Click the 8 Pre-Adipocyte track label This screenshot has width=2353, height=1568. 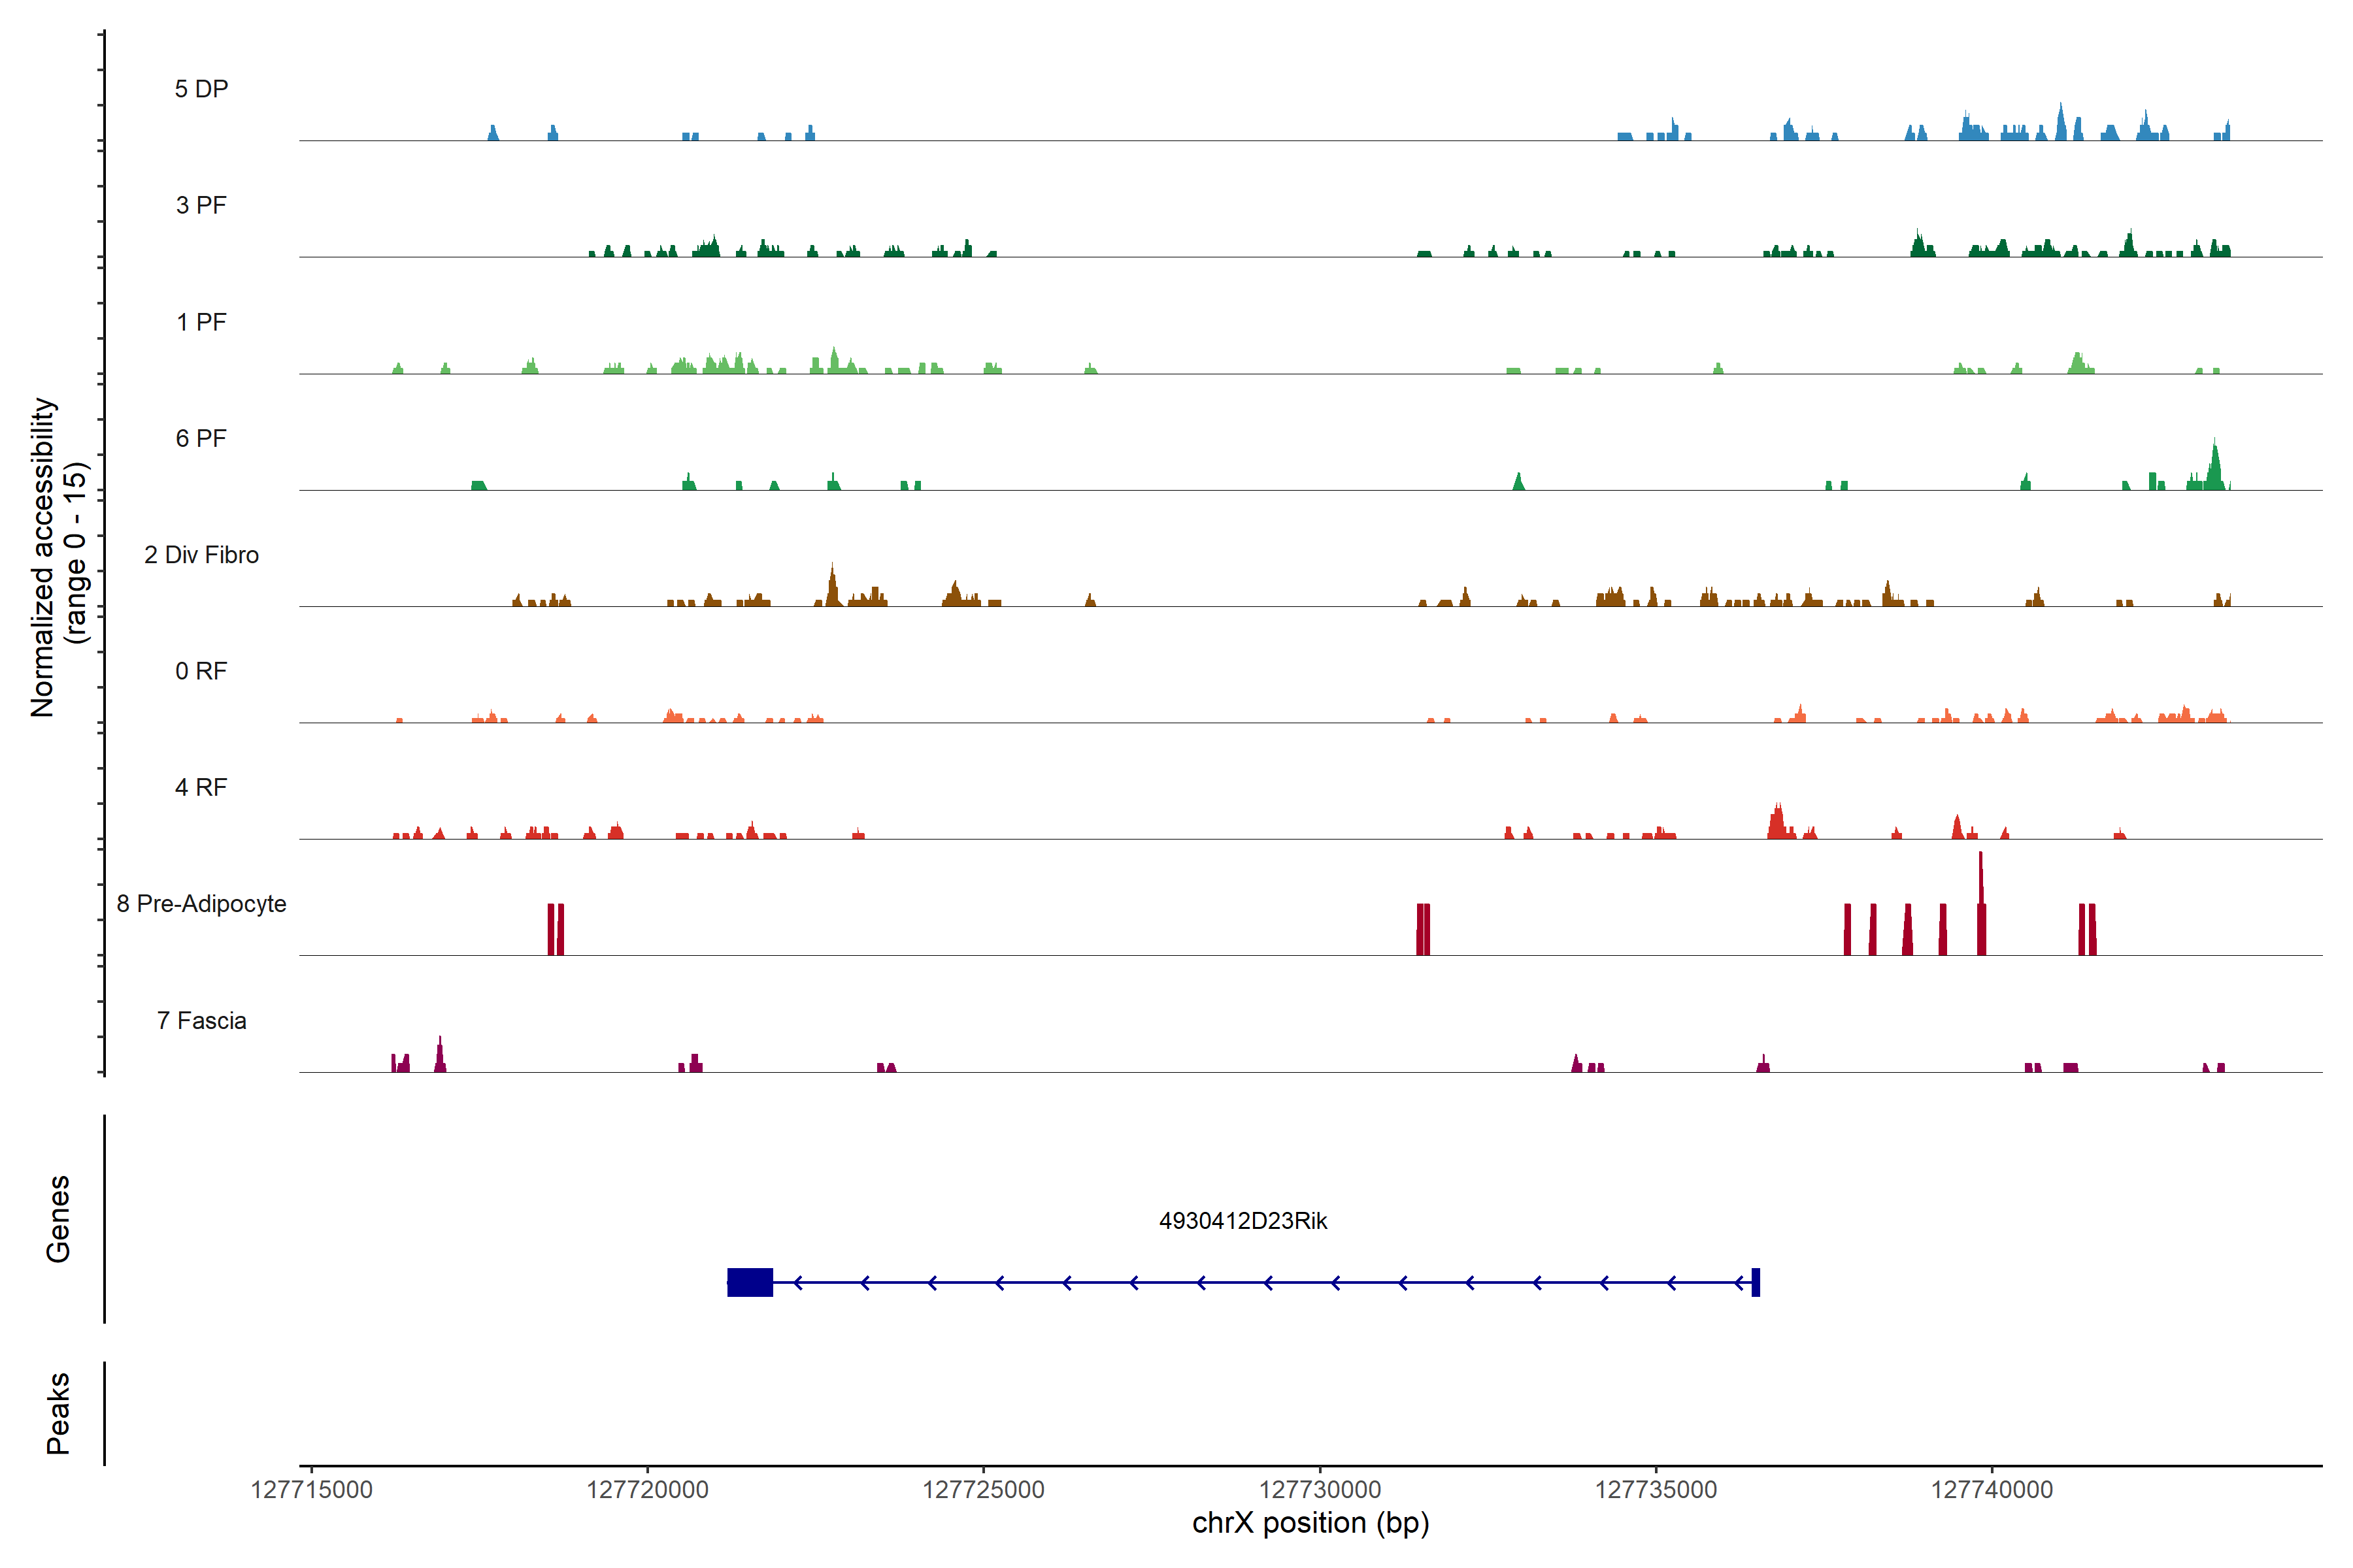click(201, 904)
